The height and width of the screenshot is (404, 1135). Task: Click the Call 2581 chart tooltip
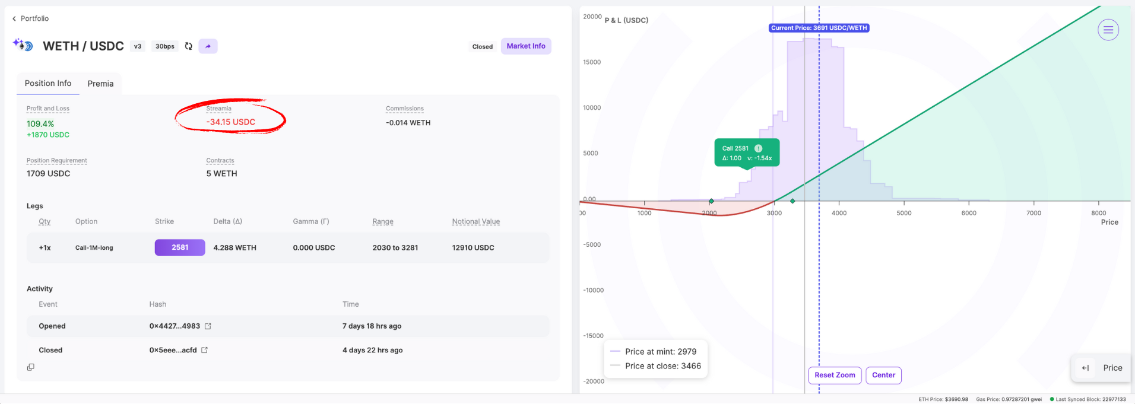coord(747,153)
